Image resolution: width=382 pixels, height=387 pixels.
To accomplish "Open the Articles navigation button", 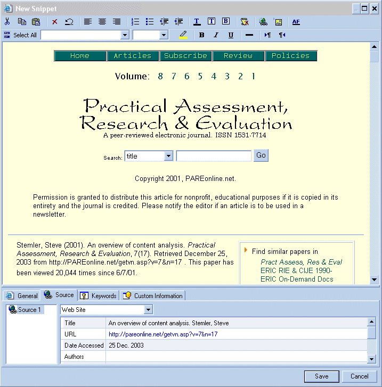I will click(133, 56).
